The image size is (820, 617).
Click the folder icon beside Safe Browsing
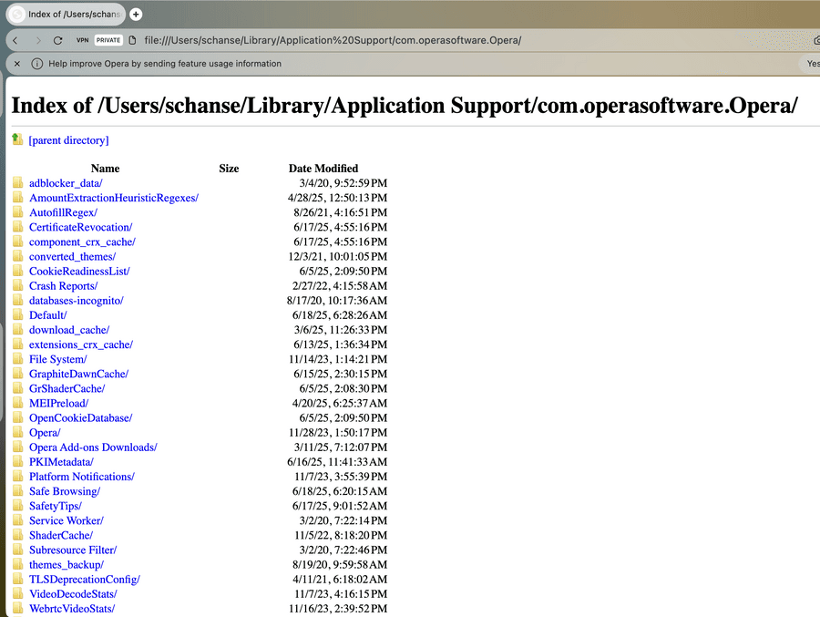coord(18,490)
